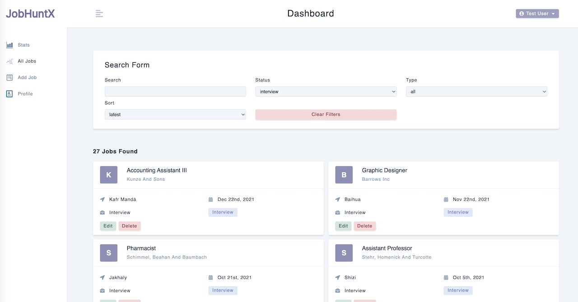Edit the Graphic Designer job entry

[343, 226]
